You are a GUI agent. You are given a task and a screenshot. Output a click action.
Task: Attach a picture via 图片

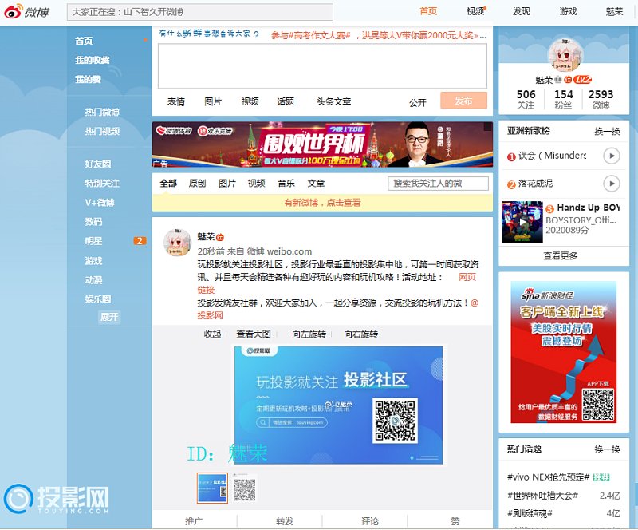pyautogui.click(x=213, y=101)
